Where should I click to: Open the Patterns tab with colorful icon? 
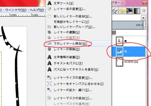tap(130, 11)
